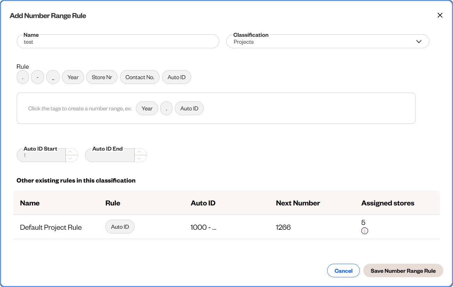Select the dot separator tag

click(23, 77)
